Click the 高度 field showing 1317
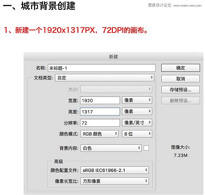Screen dimensions: 205x195 [100, 112]
